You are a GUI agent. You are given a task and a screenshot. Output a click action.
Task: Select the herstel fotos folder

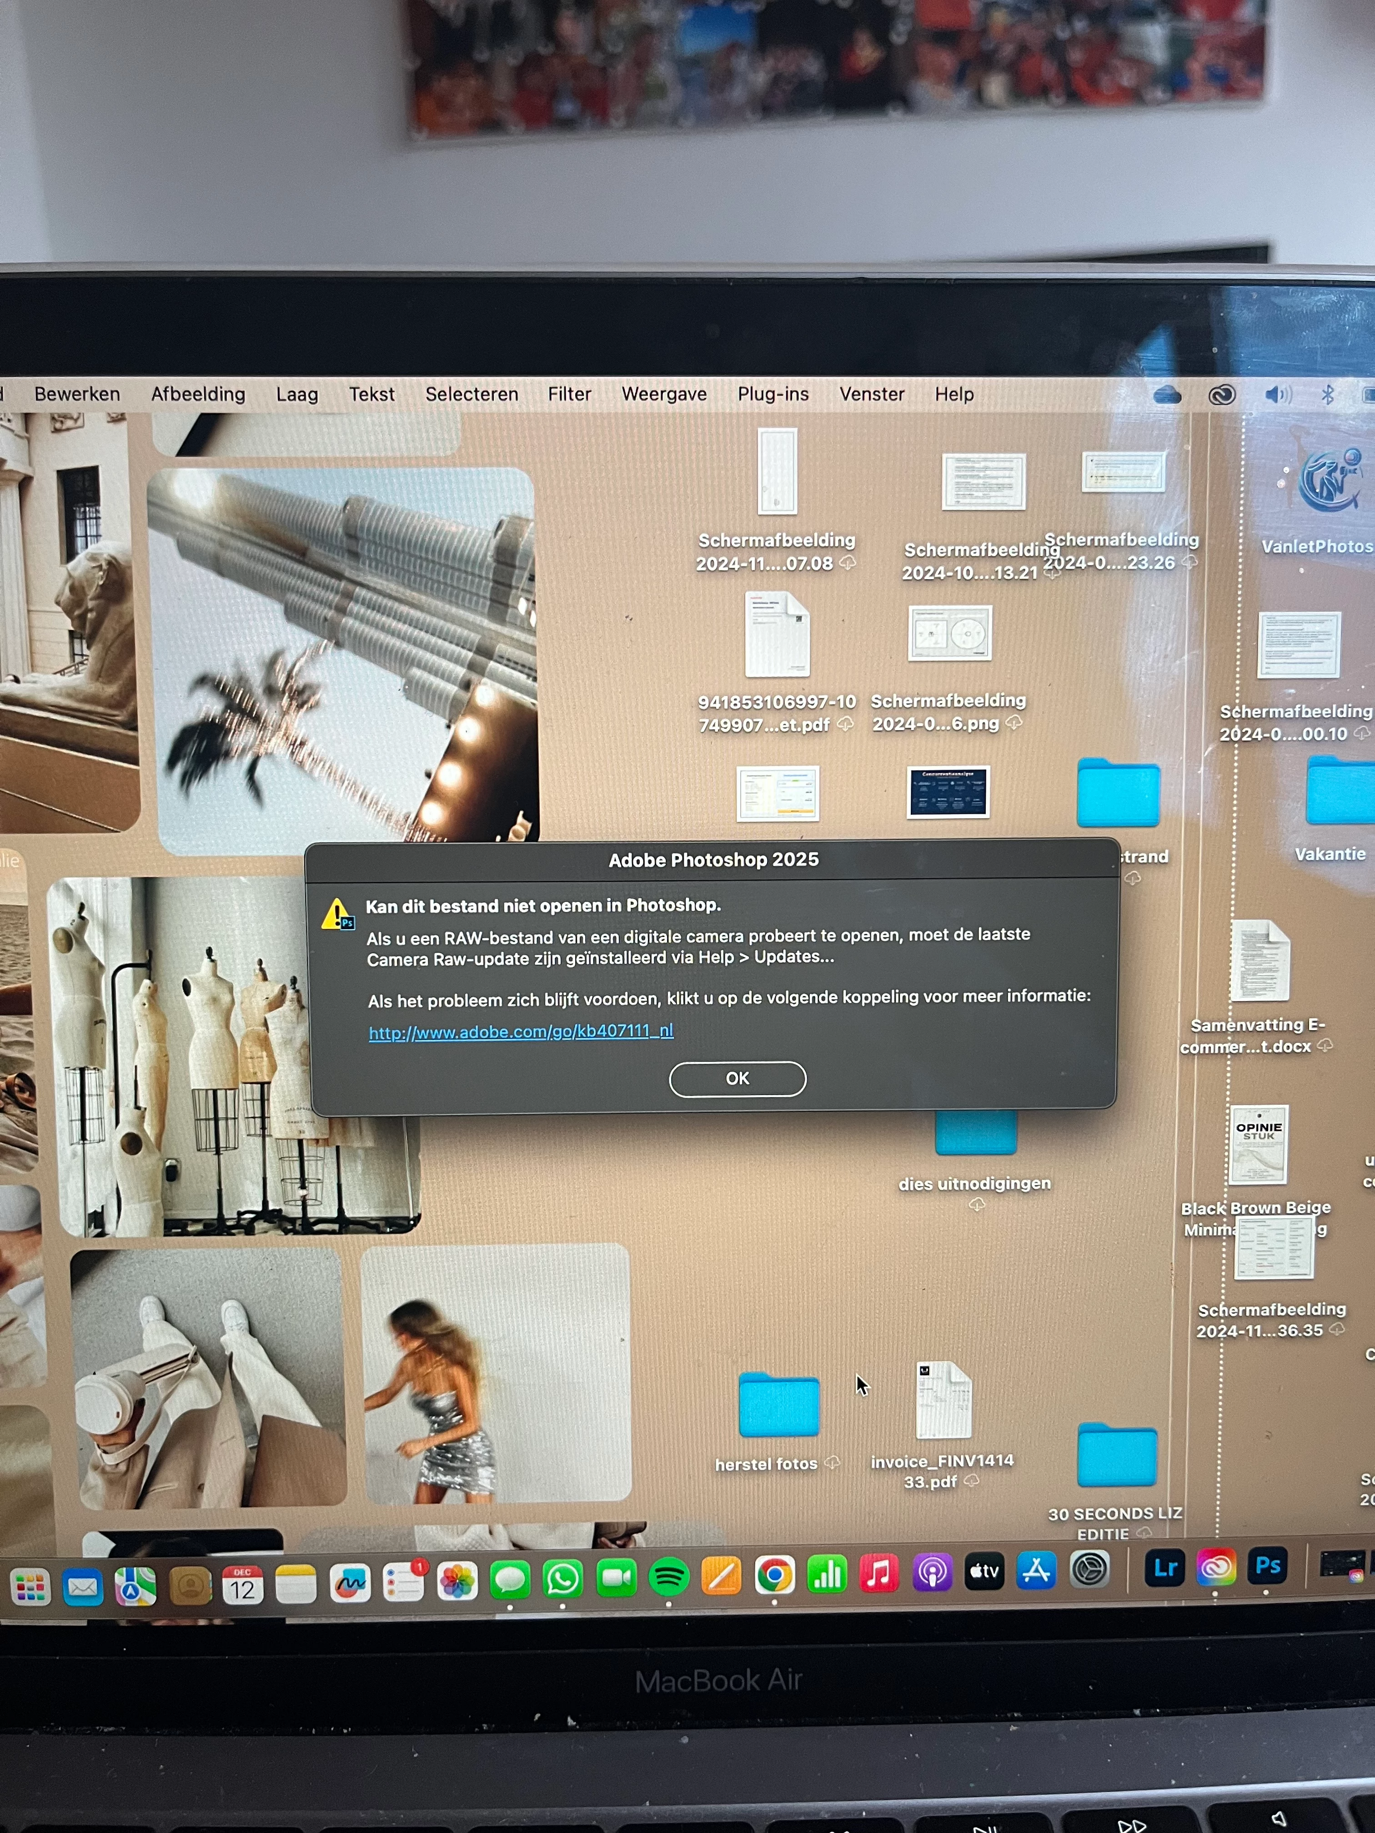point(778,1405)
